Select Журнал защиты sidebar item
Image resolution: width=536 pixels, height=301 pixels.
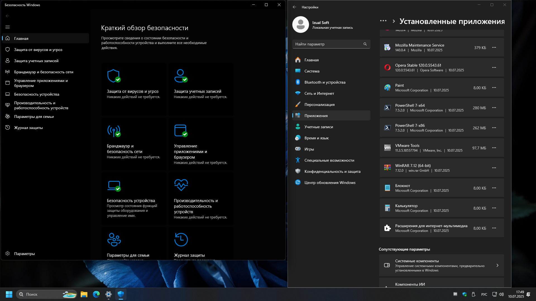click(46, 128)
